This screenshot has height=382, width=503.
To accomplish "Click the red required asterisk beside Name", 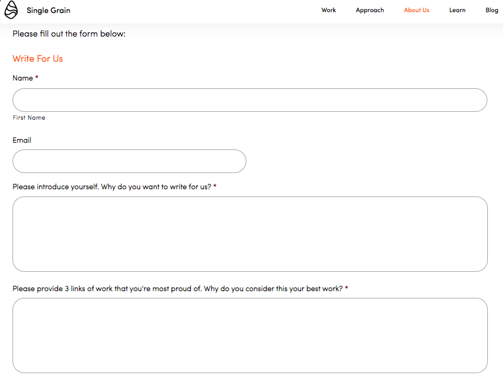I will (37, 78).
